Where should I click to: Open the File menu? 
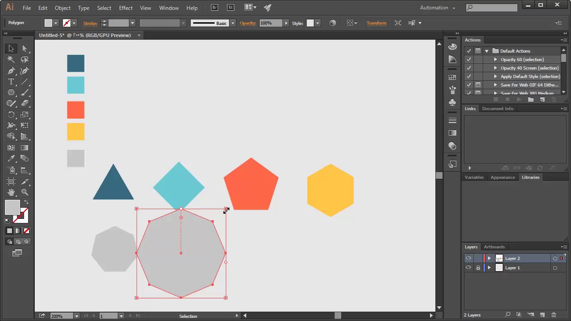tap(27, 8)
